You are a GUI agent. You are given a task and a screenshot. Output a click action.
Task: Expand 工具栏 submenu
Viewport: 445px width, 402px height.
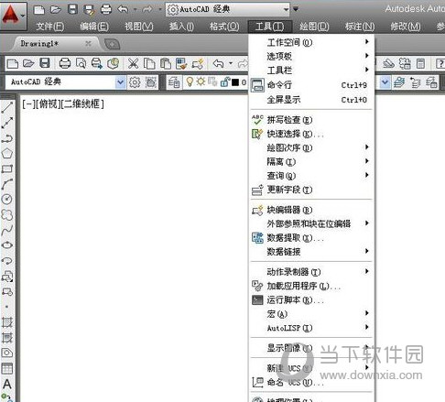click(x=312, y=71)
